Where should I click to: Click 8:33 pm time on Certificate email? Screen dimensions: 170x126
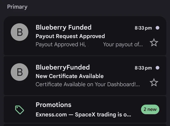click(x=143, y=68)
